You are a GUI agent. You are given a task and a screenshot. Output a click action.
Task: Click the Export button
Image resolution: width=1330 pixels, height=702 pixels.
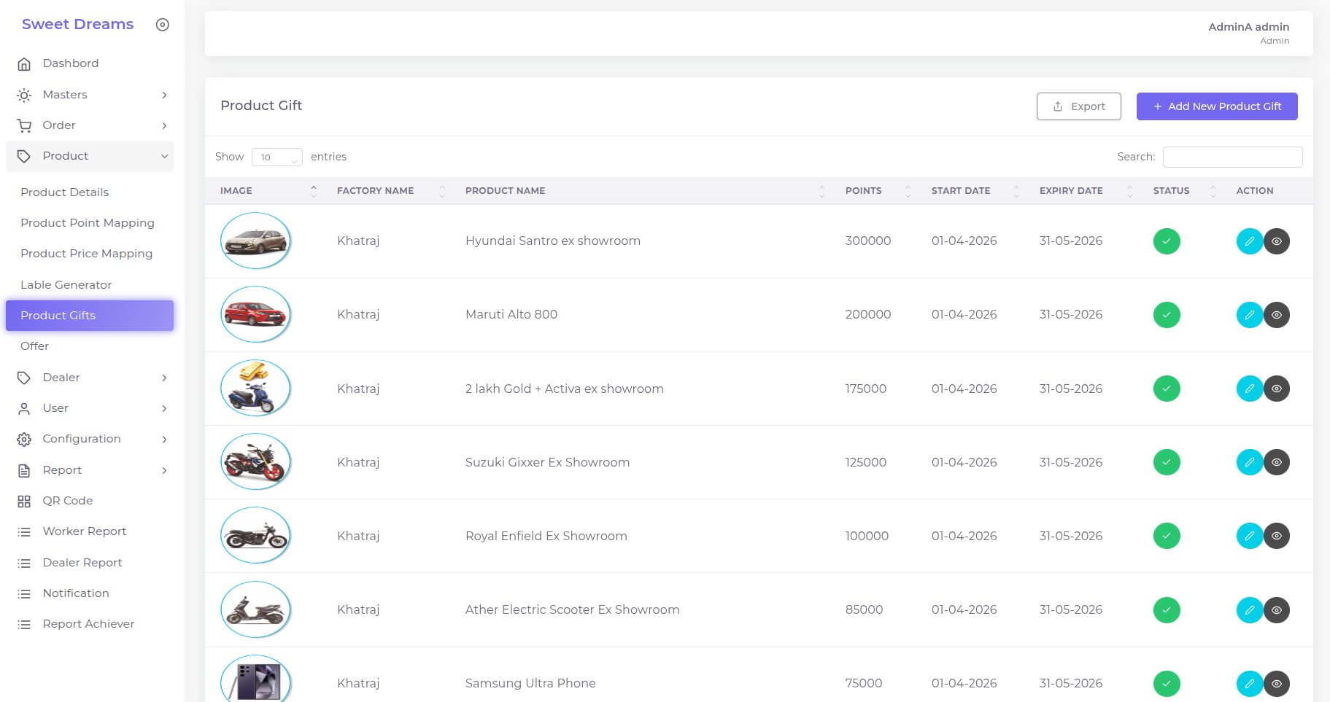(1079, 106)
